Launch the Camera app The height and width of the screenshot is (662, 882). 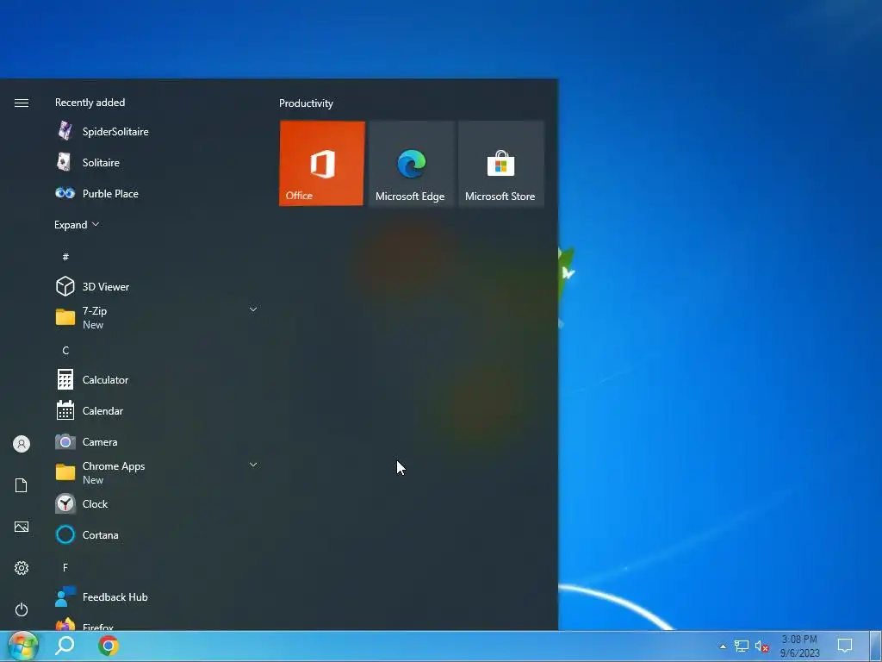coord(158,442)
